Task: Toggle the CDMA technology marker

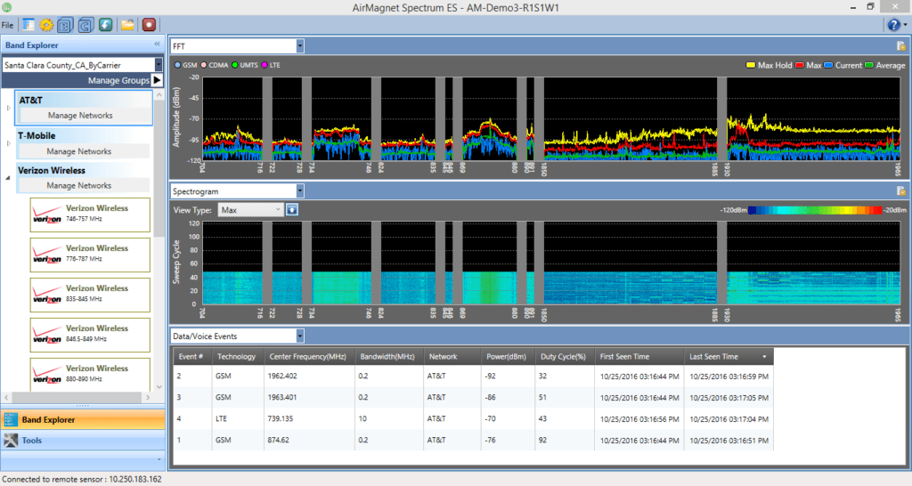Action: [204, 65]
